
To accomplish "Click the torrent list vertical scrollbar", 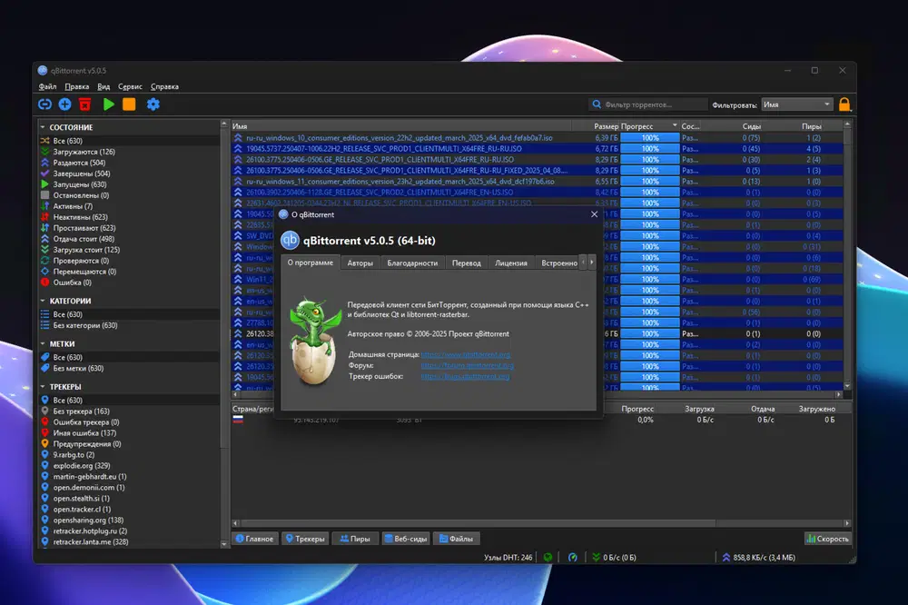I will pyautogui.click(x=846, y=255).
